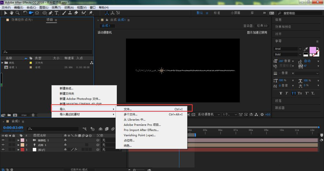Enable Local Axis mode
The width and height of the screenshot is (324, 171).
click(x=107, y=13)
